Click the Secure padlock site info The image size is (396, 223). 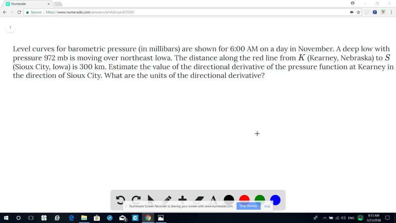tap(34, 12)
